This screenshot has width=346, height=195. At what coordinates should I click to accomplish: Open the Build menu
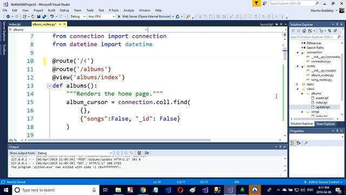[51, 10]
